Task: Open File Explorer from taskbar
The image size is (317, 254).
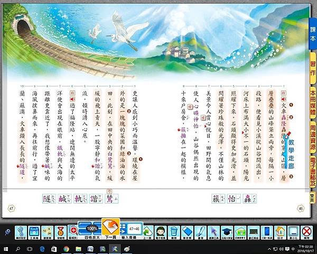Action: tap(78, 249)
